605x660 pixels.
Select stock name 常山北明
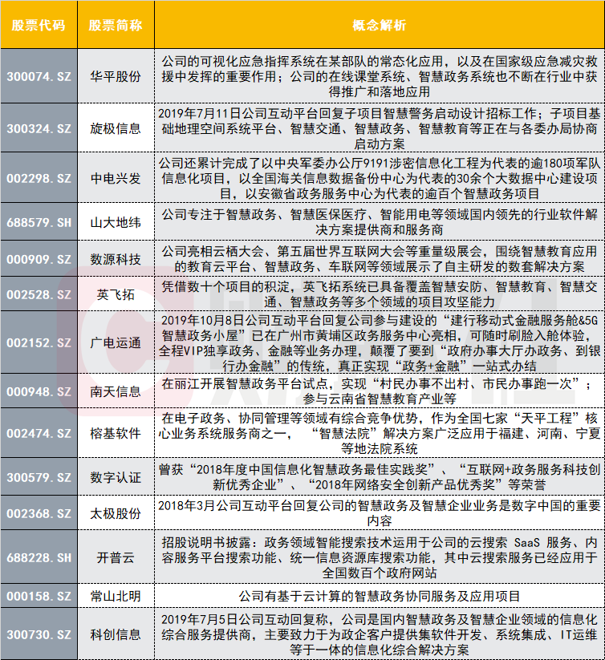116,596
